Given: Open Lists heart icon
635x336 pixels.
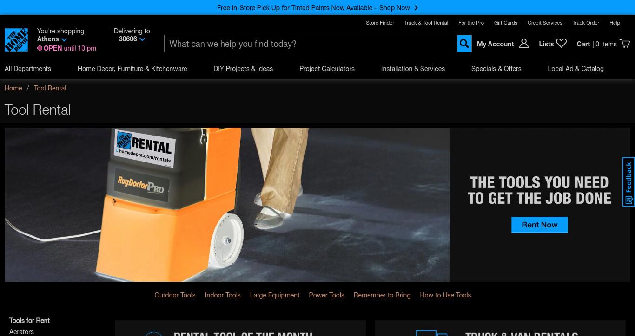Looking at the screenshot, I should (562, 43).
